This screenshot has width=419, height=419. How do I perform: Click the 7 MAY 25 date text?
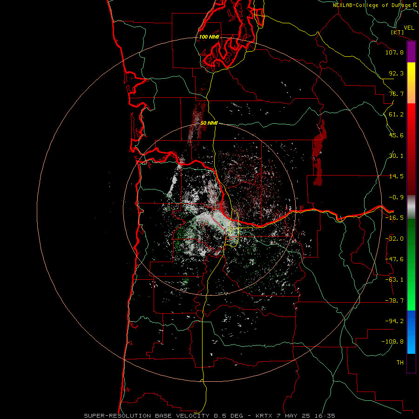[x=294, y=416]
